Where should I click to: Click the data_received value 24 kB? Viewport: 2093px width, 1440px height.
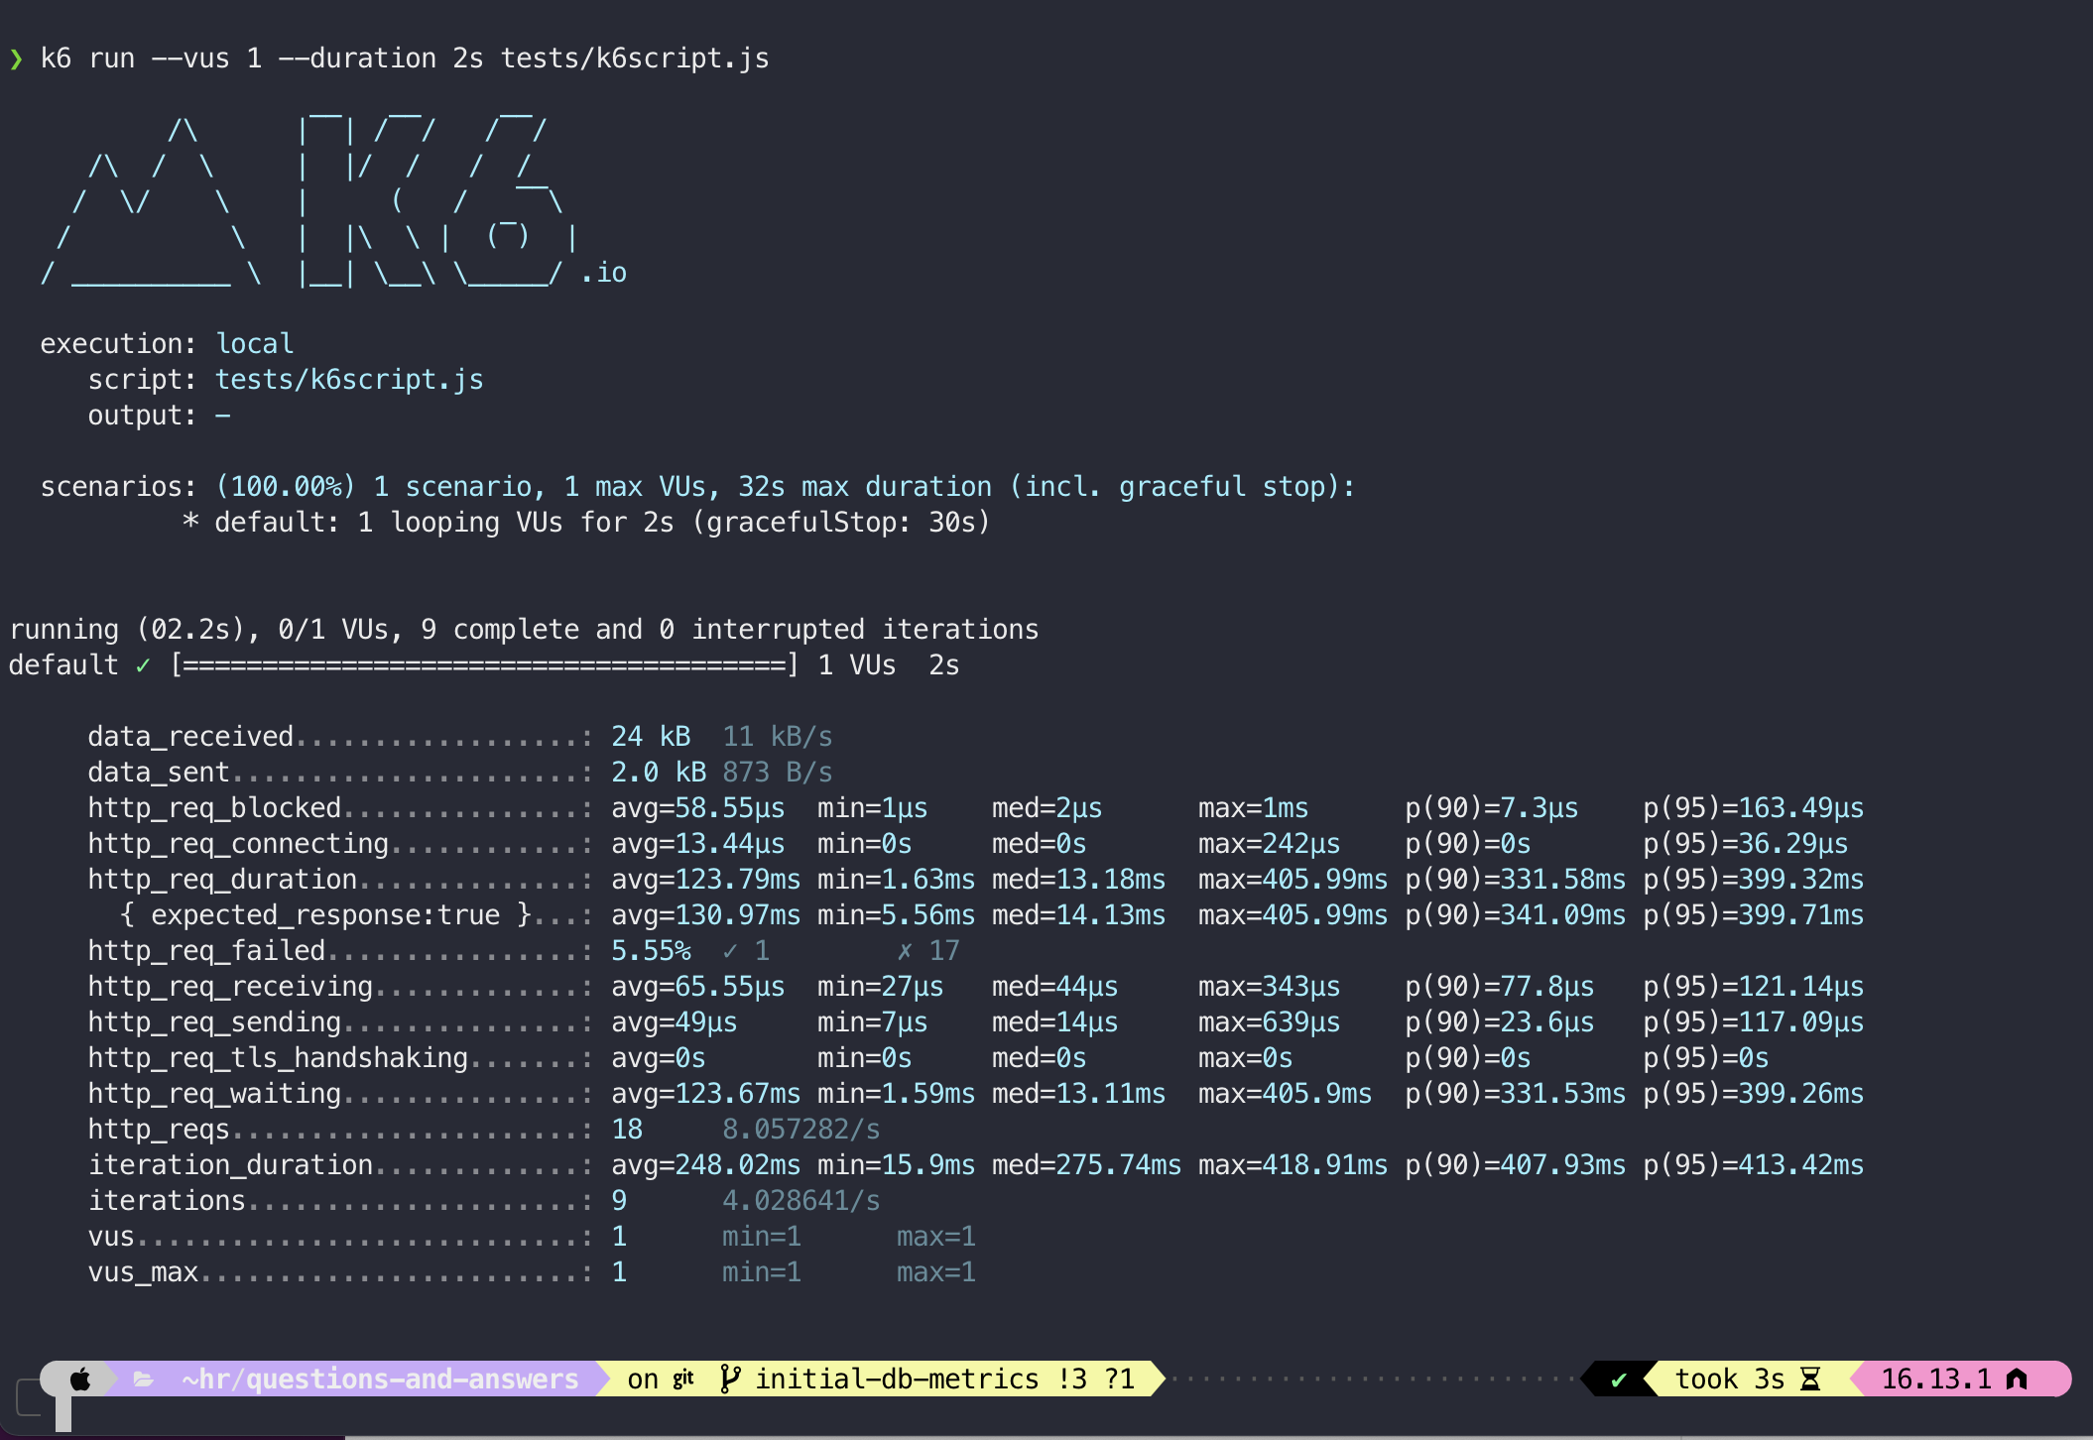pyautogui.click(x=651, y=737)
